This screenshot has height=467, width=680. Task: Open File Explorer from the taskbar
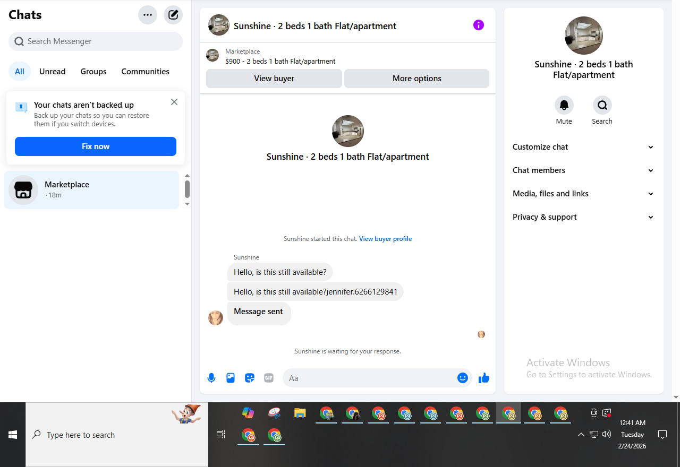pyautogui.click(x=300, y=413)
